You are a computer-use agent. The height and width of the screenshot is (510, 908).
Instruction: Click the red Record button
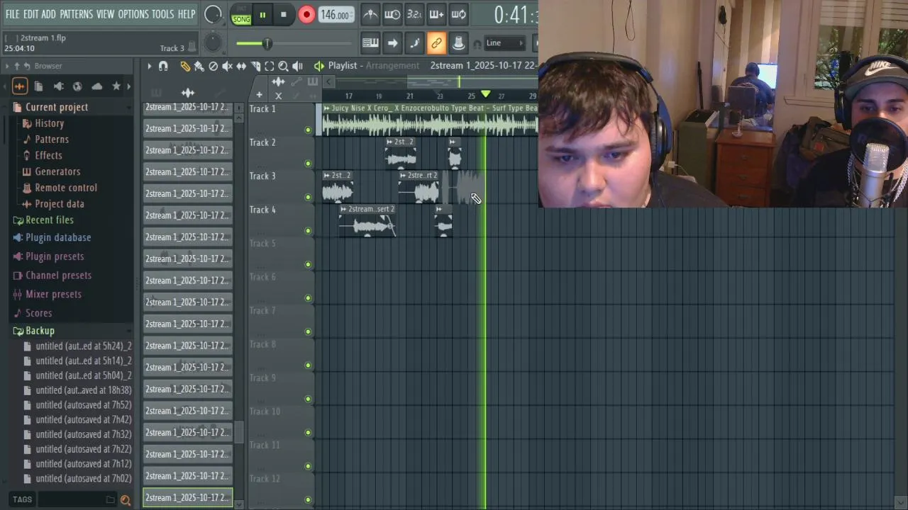(x=306, y=14)
